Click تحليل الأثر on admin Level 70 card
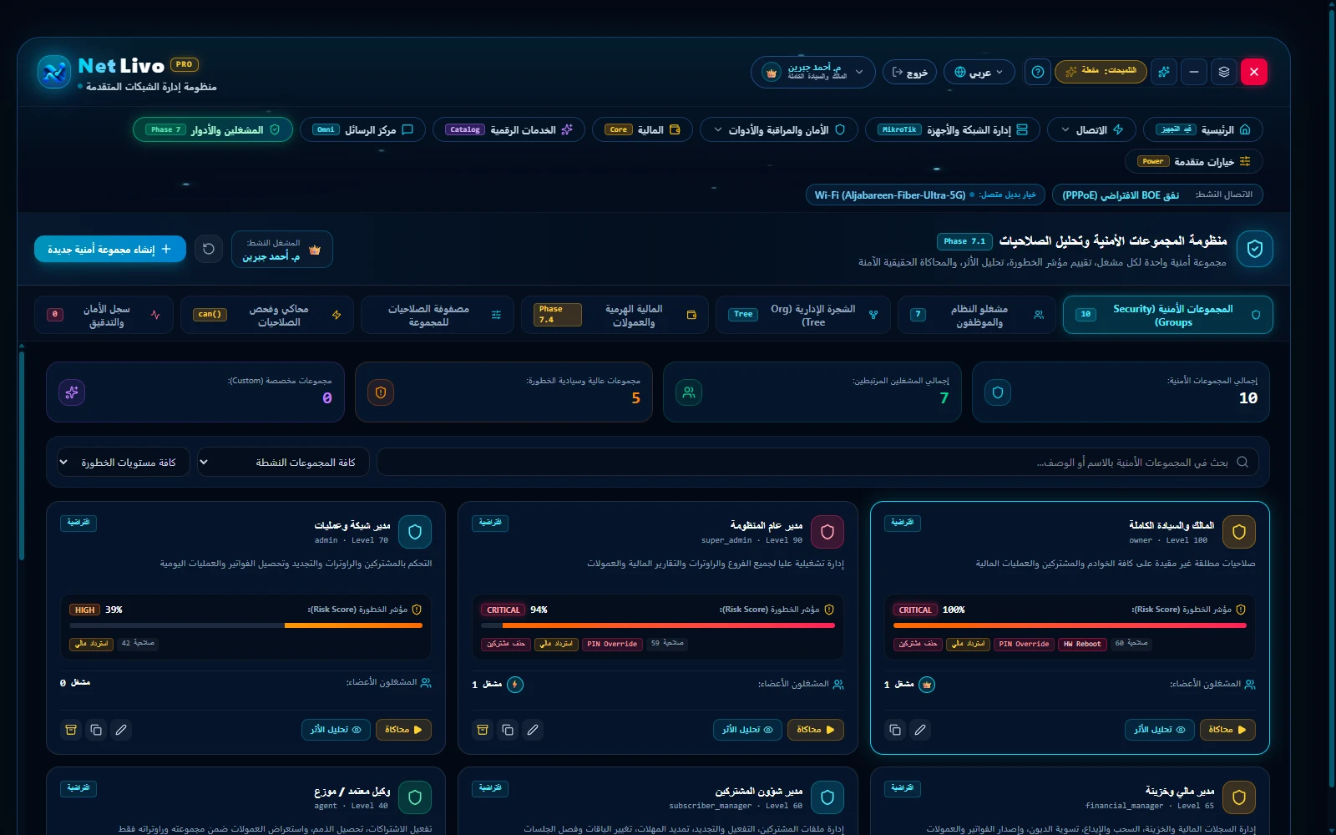The image size is (1336, 835). tap(336, 730)
